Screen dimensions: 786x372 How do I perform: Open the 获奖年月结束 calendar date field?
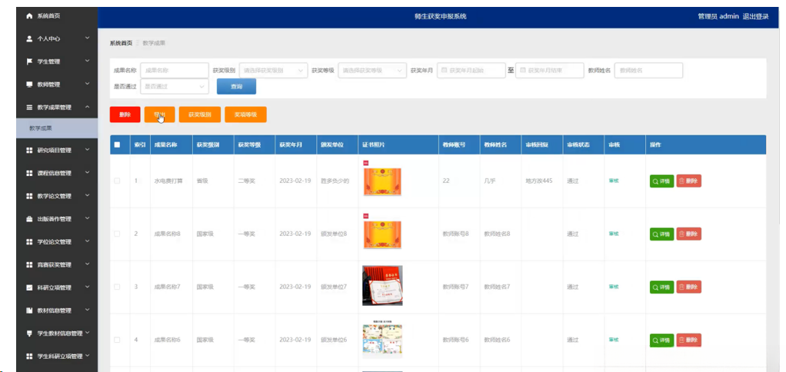pyautogui.click(x=550, y=71)
